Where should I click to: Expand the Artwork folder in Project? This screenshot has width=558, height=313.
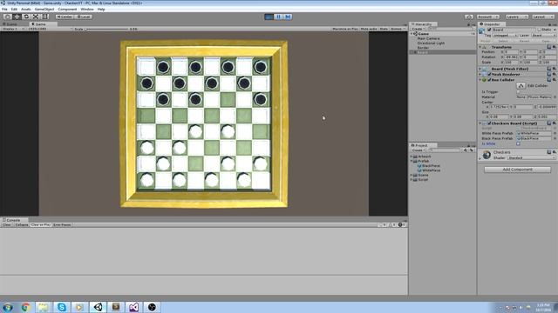412,156
